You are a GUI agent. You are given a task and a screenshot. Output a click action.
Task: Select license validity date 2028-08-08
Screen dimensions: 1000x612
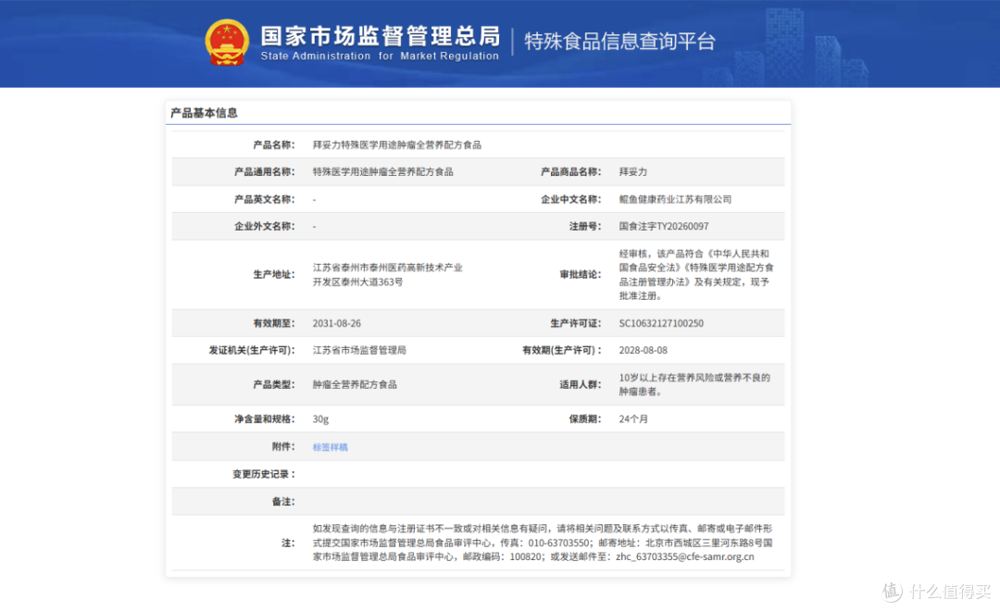pos(643,350)
